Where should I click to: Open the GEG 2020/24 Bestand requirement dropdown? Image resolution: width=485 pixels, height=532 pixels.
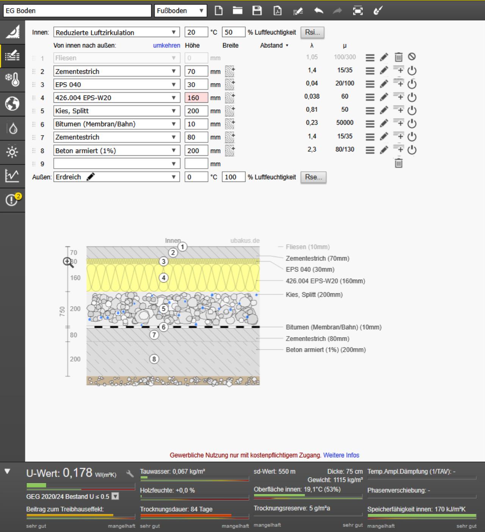[x=115, y=496]
